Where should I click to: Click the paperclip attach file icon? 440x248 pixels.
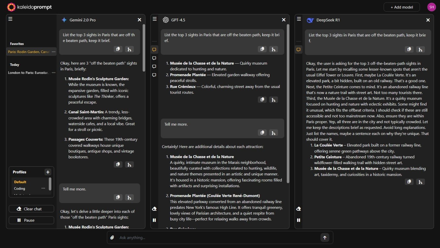pyautogui.click(x=112, y=237)
